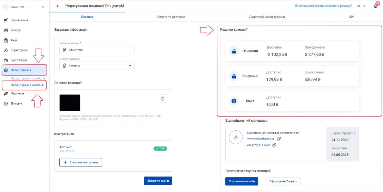The height and width of the screenshot is (192, 383).
Task: Click the updated date 08.05.2025
Action: click(x=340, y=155)
